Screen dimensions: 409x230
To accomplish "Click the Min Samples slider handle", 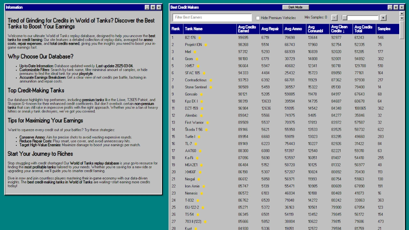I will coord(345,18).
